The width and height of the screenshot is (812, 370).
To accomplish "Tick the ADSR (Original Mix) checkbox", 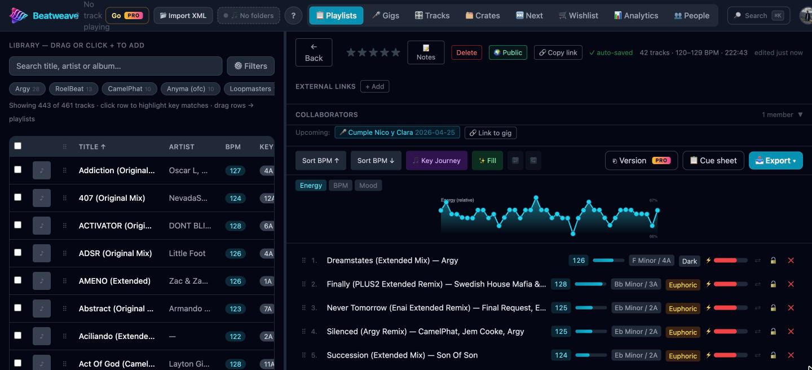I will [17, 253].
